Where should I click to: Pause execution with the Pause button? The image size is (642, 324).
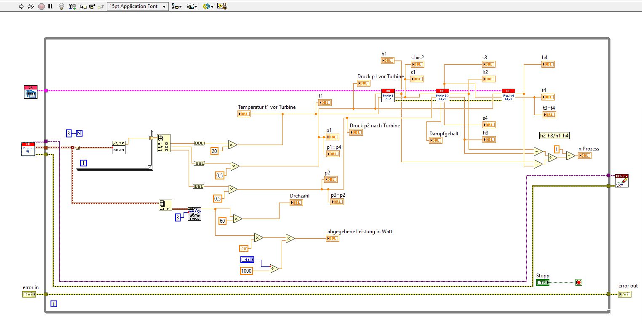[x=51, y=6]
